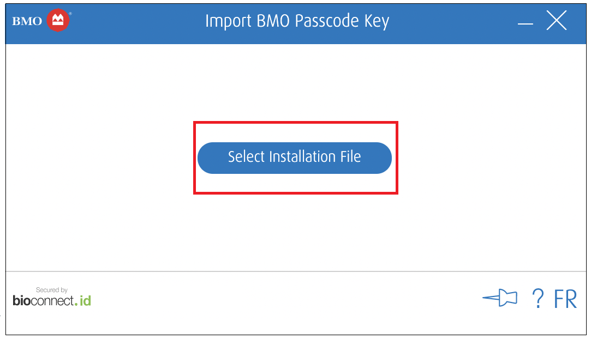Close the Import BMO Passcode Key window
The image size is (597, 345).
[557, 21]
